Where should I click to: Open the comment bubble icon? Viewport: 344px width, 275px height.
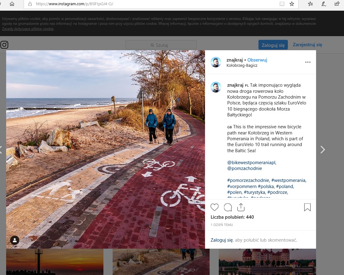coord(228,207)
